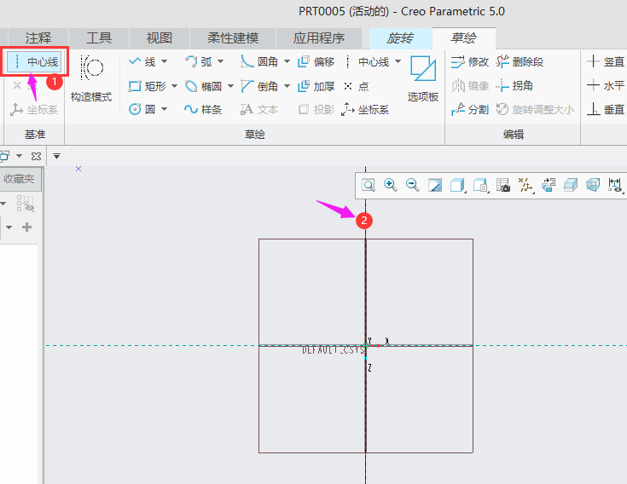The height and width of the screenshot is (484, 627).
Task: Click the Refit view icon
Action: 369,185
